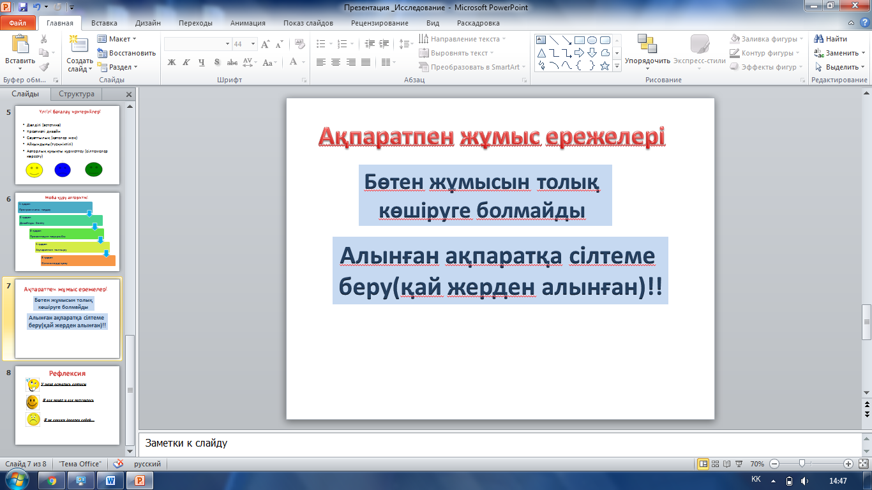Select the star shape in shapes gallery
The width and height of the screenshot is (872, 490).
605,66
